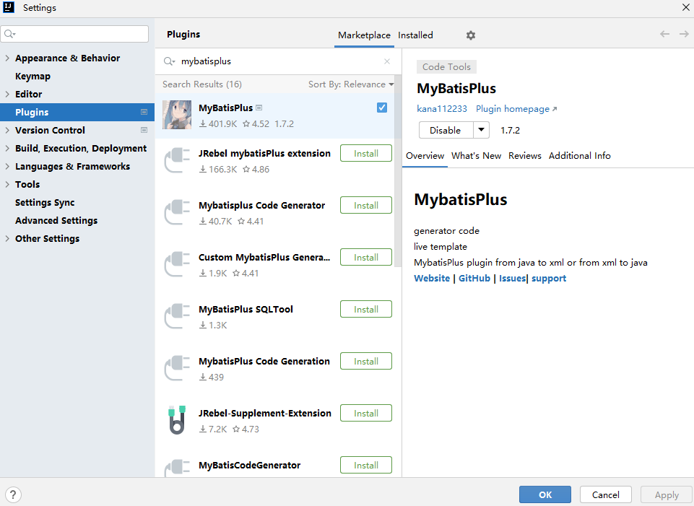The height and width of the screenshot is (506, 694).
Task: Expand the Other Settings node
Action: point(7,238)
